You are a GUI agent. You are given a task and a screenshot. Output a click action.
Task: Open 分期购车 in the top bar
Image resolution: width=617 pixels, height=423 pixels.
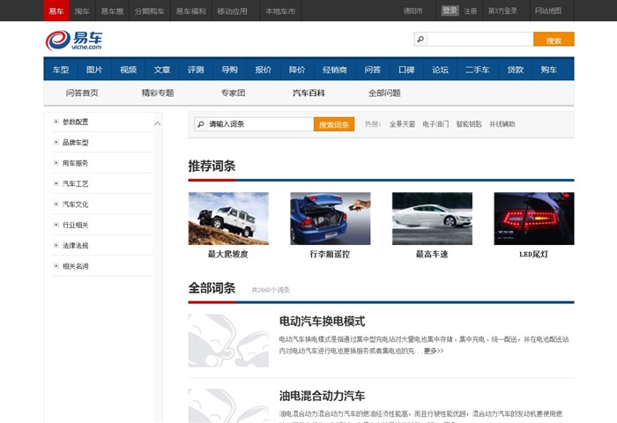click(x=150, y=11)
